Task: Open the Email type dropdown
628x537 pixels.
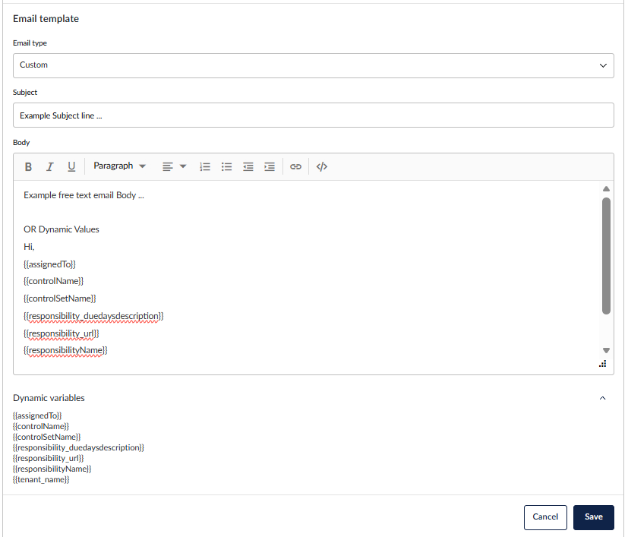Action: 313,65
